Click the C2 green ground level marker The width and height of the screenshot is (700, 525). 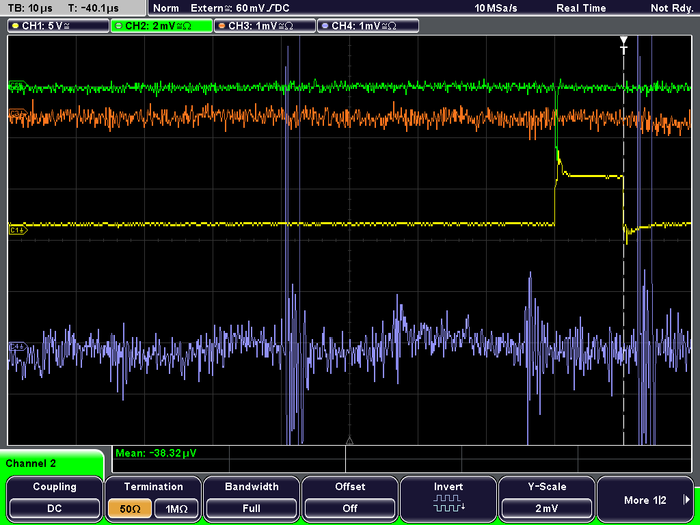coord(18,85)
